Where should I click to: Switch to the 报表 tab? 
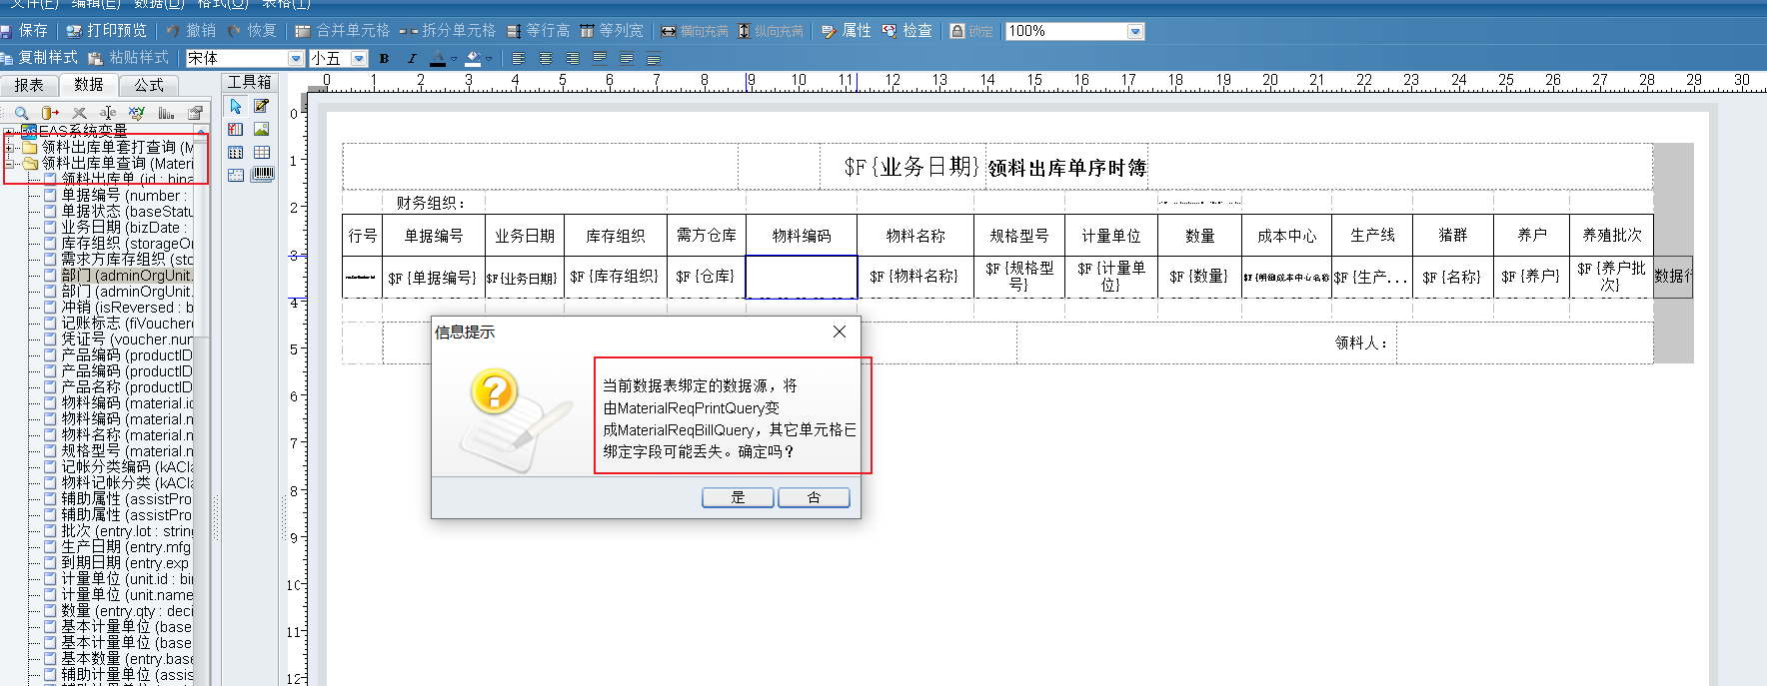29,85
